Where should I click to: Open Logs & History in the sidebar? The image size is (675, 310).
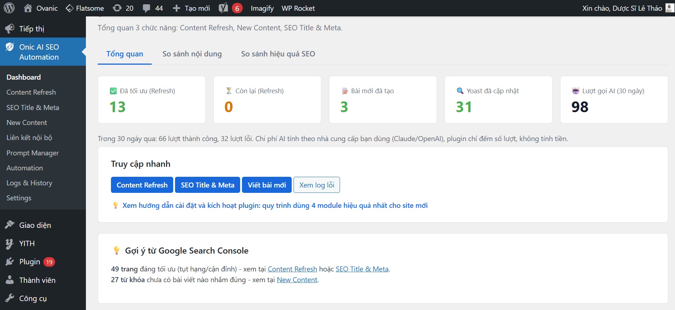click(29, 183)
